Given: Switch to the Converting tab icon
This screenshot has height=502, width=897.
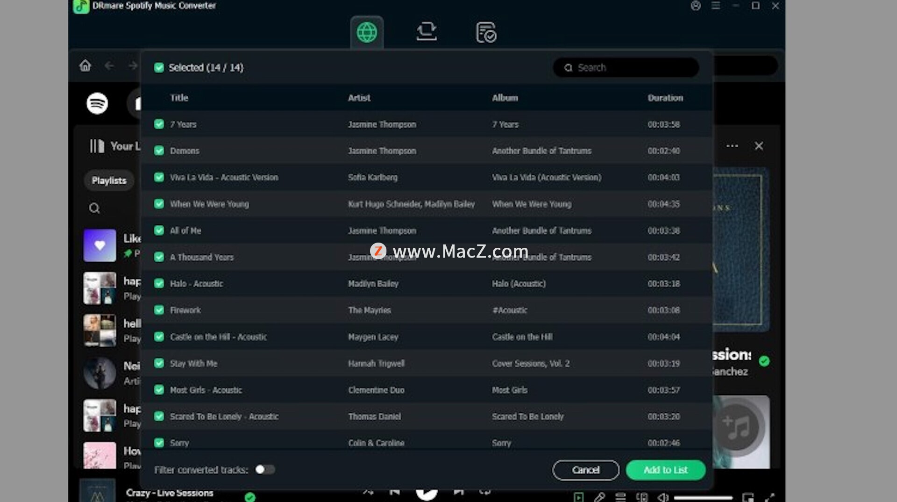Looking at the screenshot, I should [426, 31].
